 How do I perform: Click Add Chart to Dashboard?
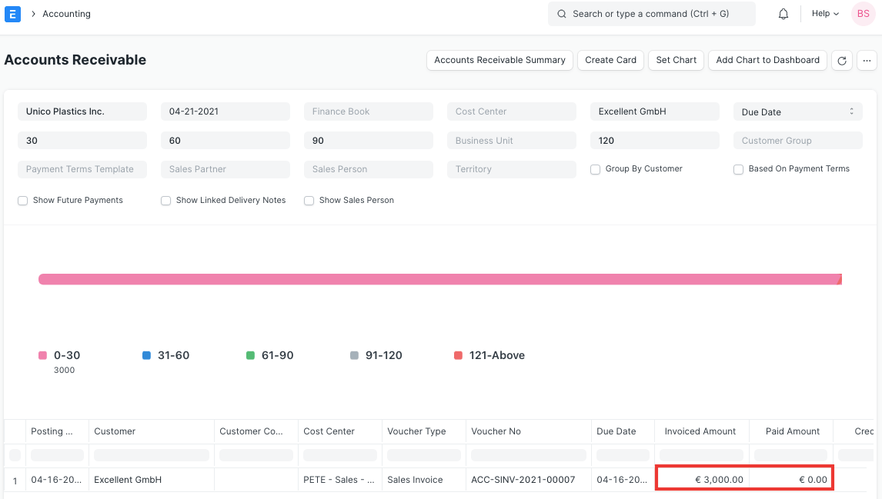(767, 60)
